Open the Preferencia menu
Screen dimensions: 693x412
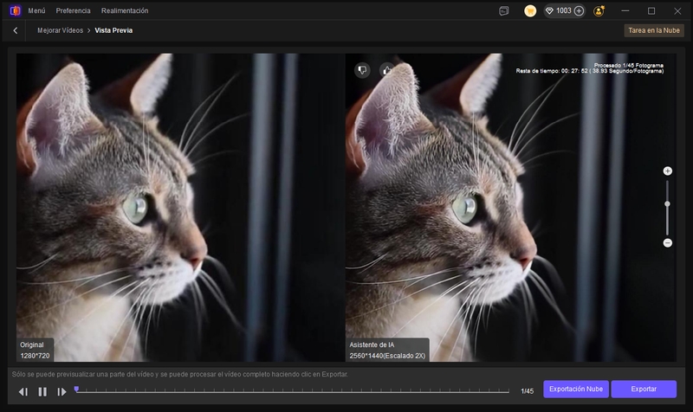73,10
